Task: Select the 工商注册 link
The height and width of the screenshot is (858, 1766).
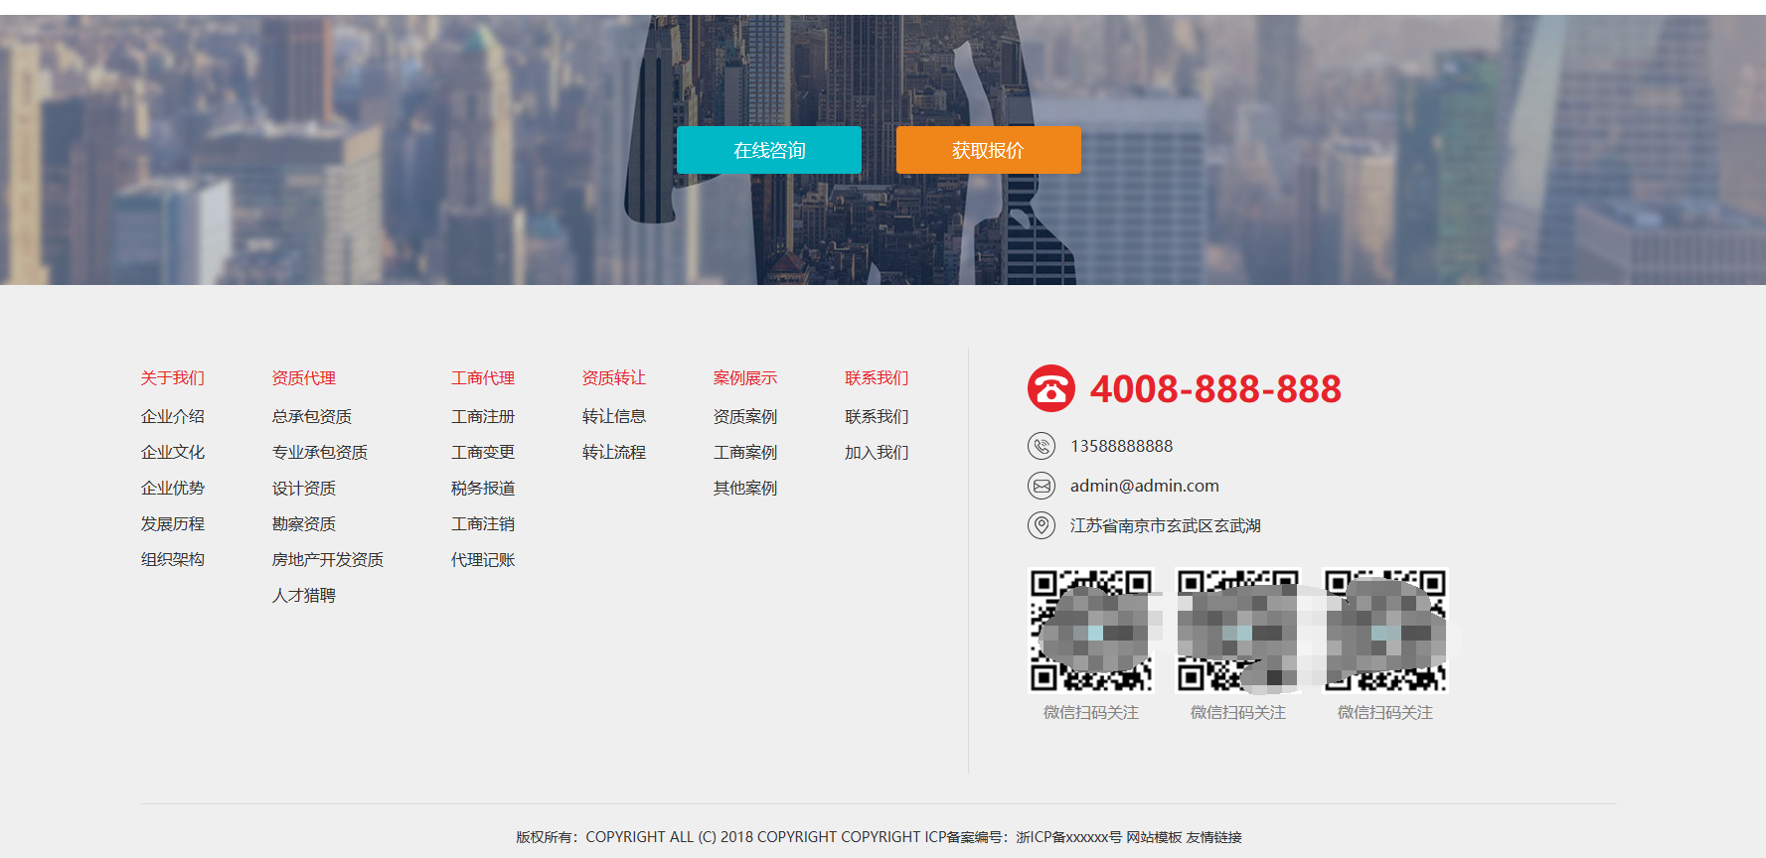Action: pyautogui.click(x=482, y=417)
